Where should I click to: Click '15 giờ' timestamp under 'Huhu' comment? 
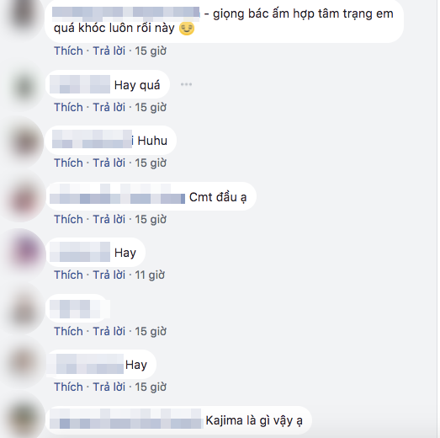[x=151, y=163]
